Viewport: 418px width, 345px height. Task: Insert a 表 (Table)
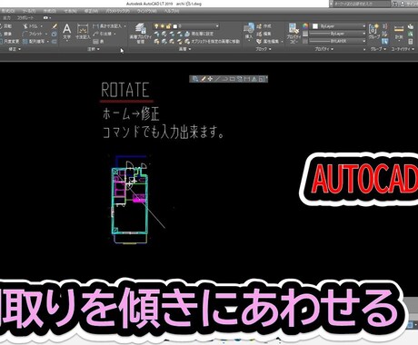98,41
